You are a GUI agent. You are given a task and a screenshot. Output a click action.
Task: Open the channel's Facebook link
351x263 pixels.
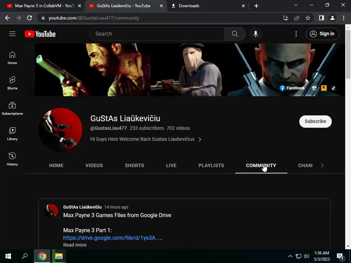coord(292,88)
